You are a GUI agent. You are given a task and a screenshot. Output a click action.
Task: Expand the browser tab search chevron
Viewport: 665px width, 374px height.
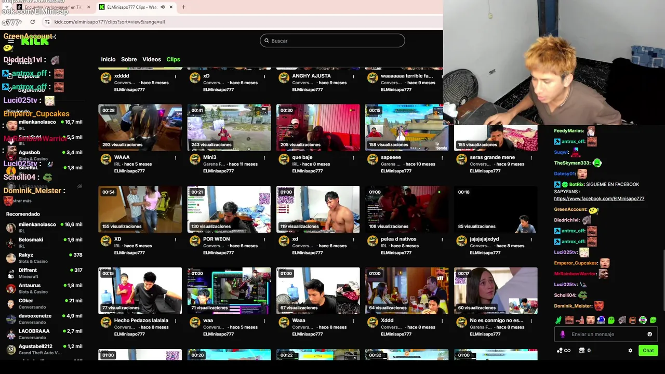[6, 7]
